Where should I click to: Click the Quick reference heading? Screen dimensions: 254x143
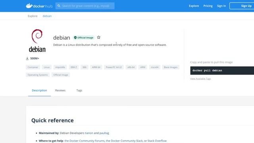click(52, 120)
